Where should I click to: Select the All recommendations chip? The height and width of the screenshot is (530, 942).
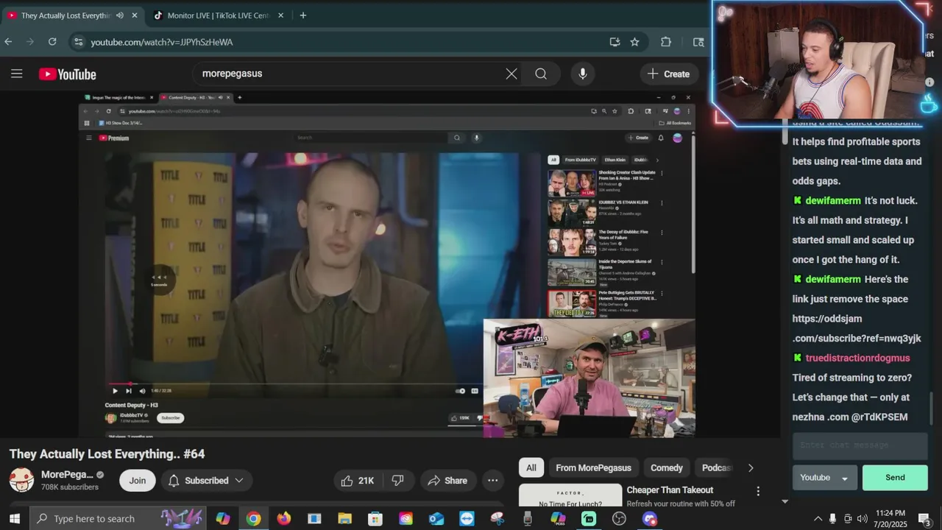[x=531, y=468]
